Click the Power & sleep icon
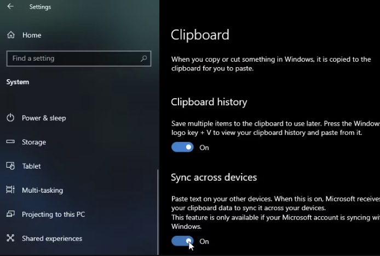This screenshot has height=256, width=380. [10, 118]
